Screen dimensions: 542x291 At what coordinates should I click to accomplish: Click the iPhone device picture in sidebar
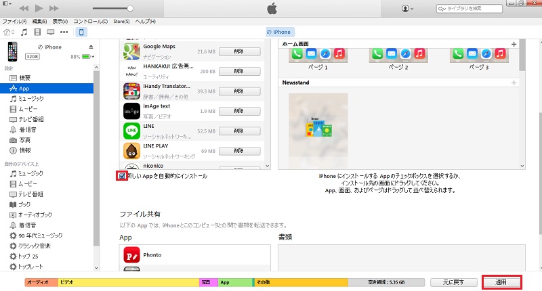pyautogui.click(x=12, y=51)
